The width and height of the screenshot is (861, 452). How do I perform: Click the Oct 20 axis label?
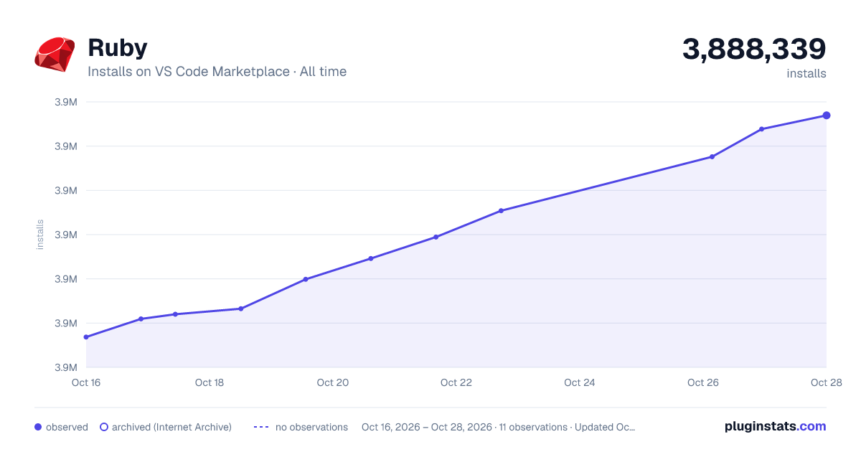pos(333,382)
